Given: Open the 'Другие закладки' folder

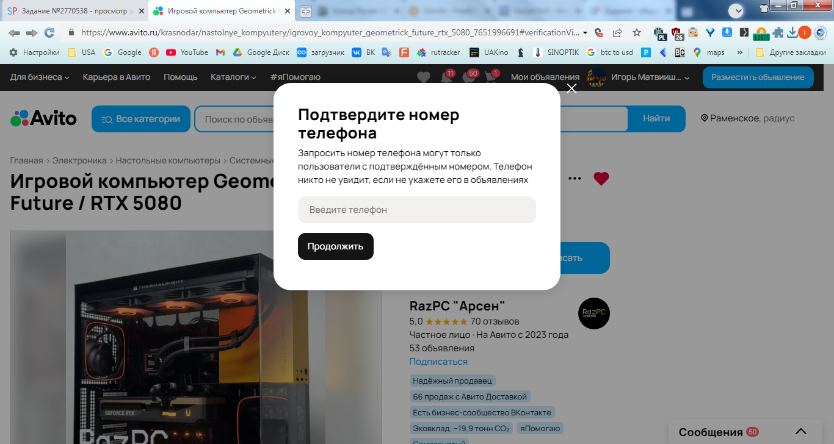Looking at the screenshot, I should coord(791,52).
